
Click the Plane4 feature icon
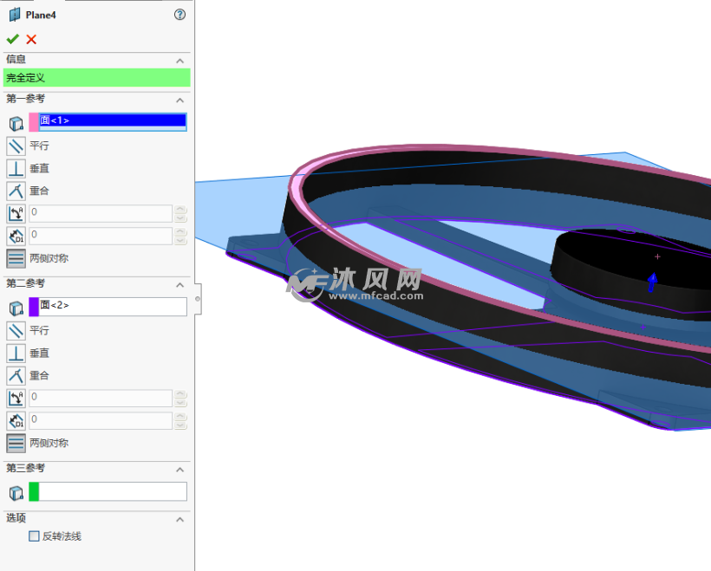click(x=15, y=15)
